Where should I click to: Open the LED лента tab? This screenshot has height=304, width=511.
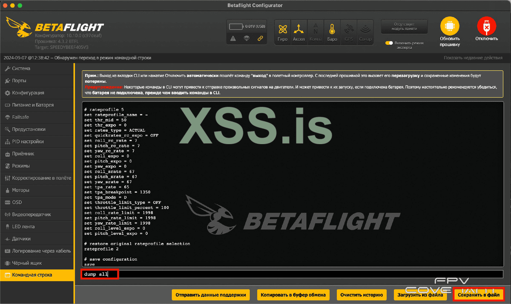pyautogui.click(x=37, y=226)
